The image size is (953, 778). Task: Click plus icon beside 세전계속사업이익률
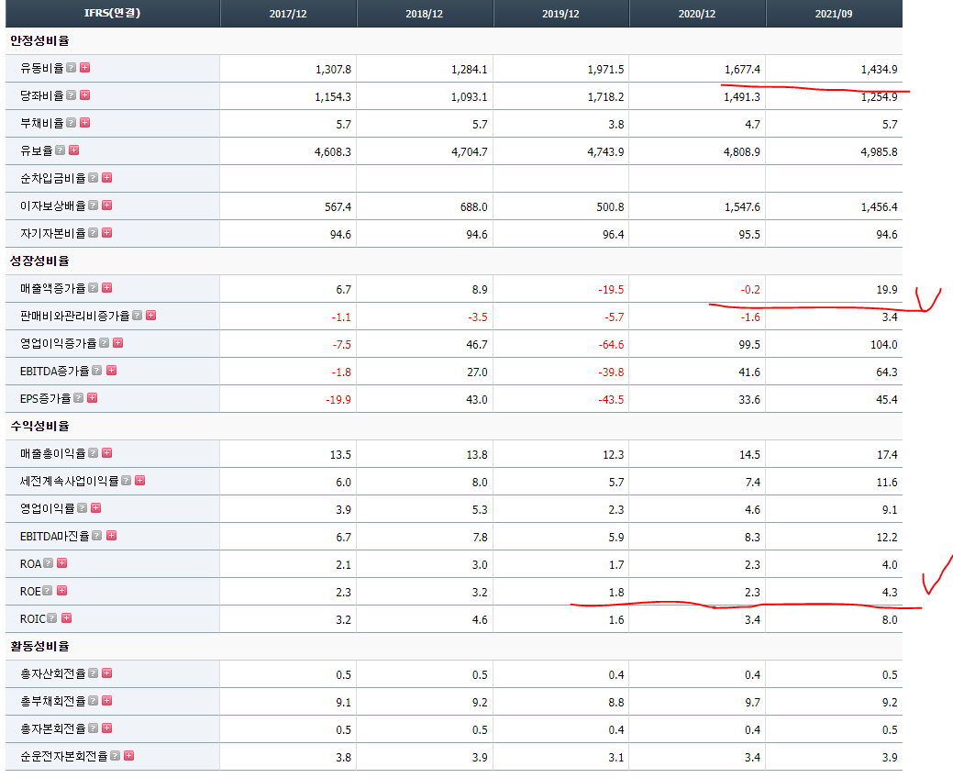coord(139,480)
